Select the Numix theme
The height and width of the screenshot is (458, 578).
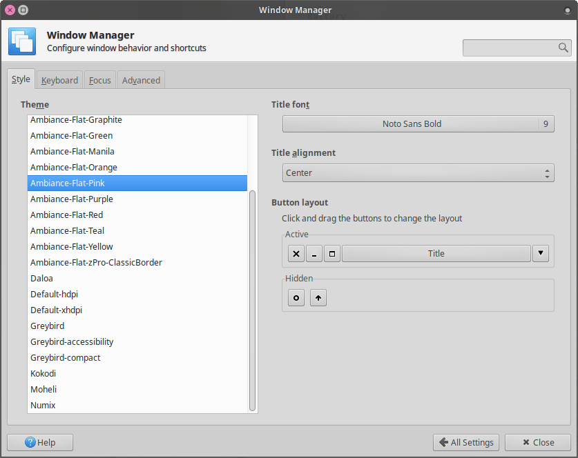[137, 405]
